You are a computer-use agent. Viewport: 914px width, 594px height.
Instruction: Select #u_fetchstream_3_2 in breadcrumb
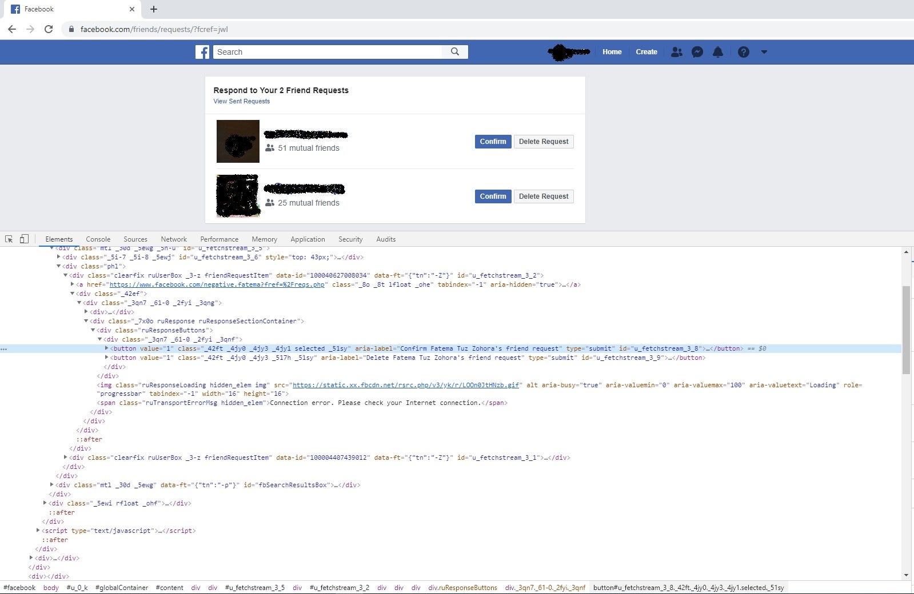click(x=340, y=588)
